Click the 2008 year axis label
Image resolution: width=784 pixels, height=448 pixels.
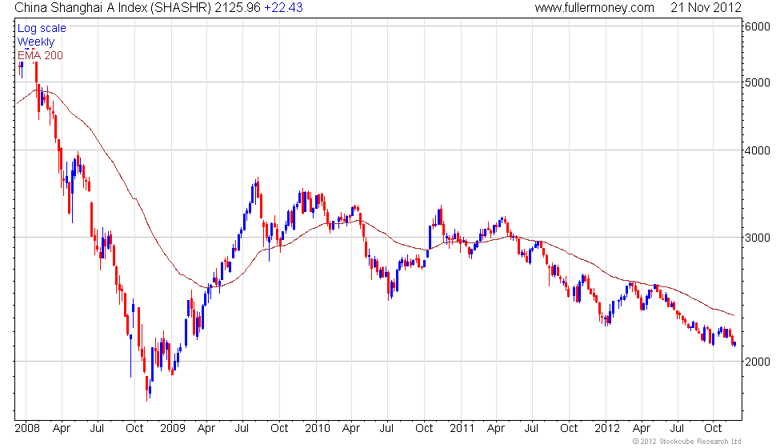27,429
